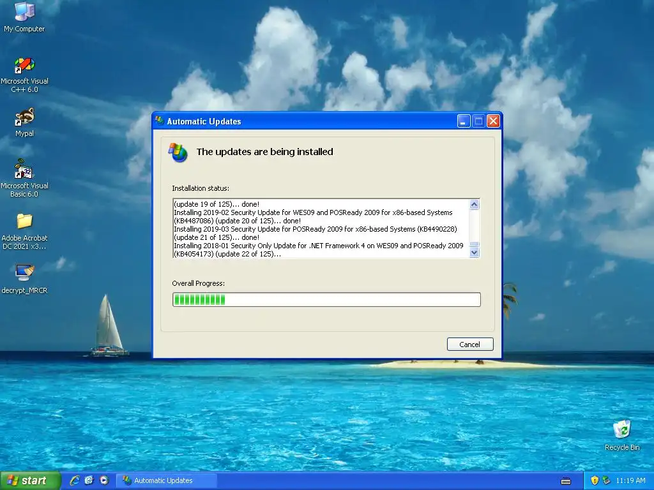Viewport: 654px width, 490px height.
Task: Select the decrypt_MRCR desktop icon
Action: coord(24,279)
